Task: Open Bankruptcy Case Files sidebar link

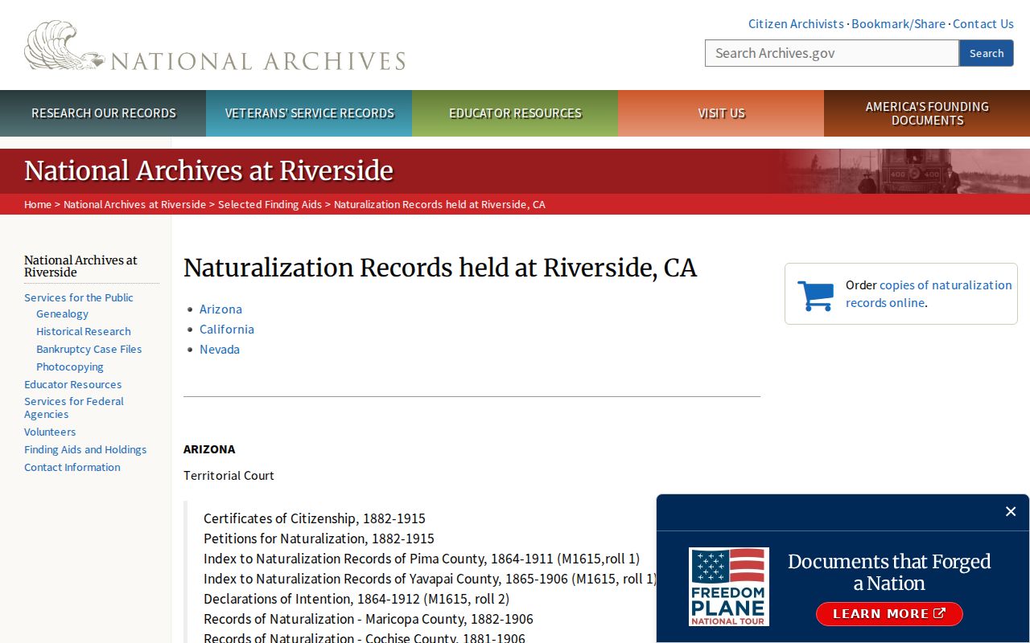Action: coord(89,350)
